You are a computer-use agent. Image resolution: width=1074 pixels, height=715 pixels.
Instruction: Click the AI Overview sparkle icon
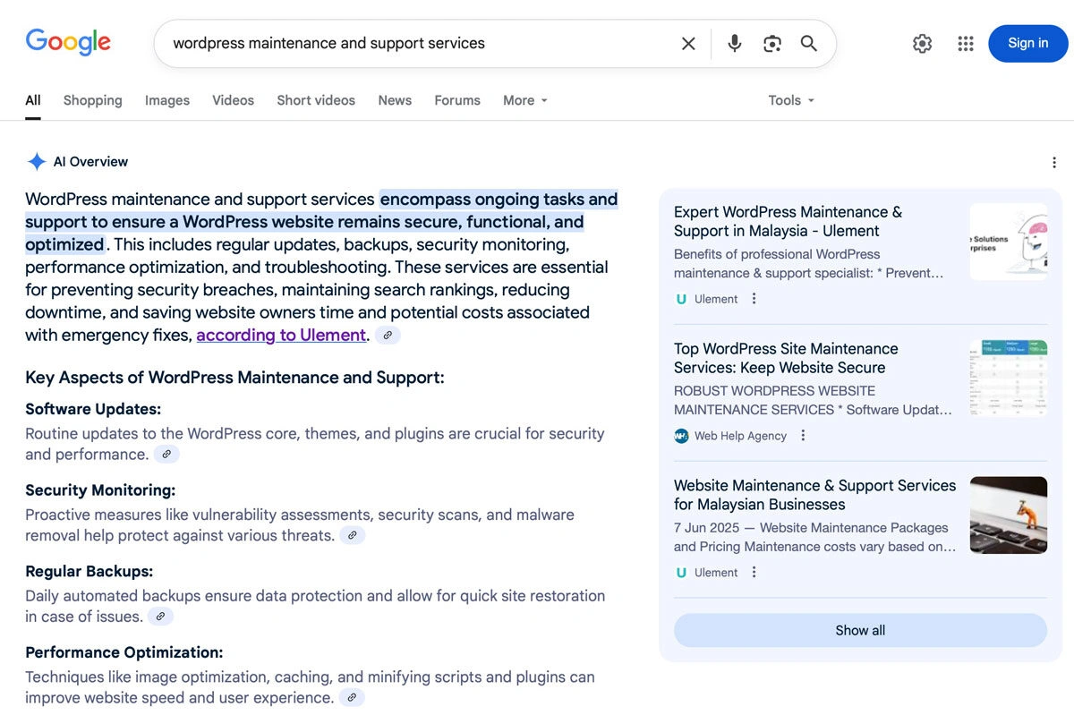pos(37,162)
